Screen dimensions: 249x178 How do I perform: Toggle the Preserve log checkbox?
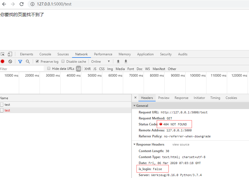click(37, 61)
